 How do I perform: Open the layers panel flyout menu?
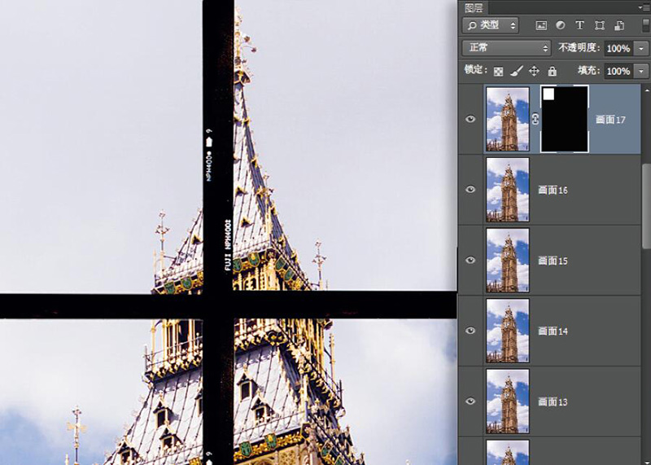644,8
